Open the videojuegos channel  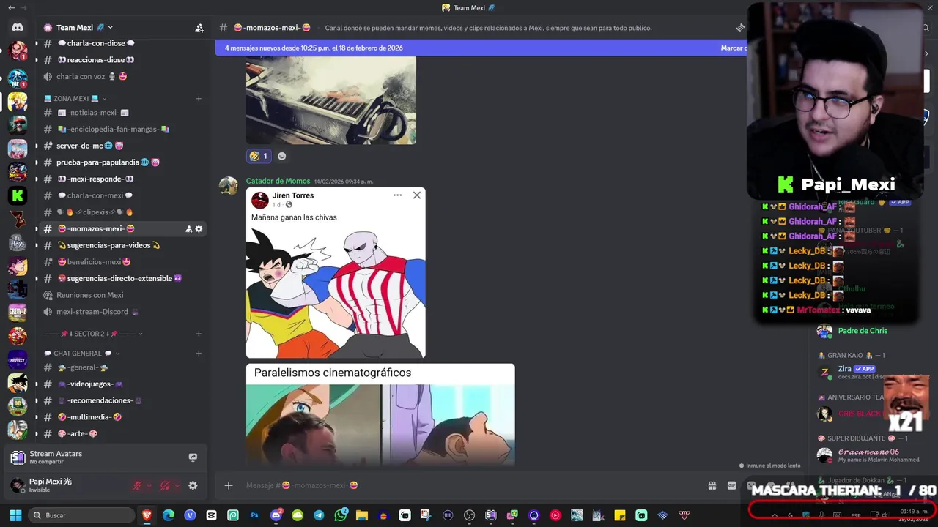tap(122, 384)
